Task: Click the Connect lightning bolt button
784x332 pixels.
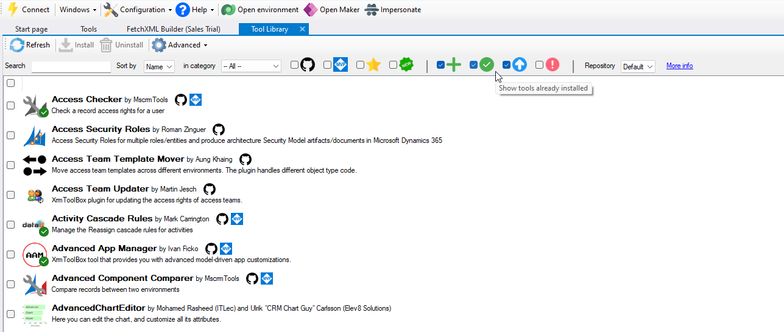Action: (29, 10)
